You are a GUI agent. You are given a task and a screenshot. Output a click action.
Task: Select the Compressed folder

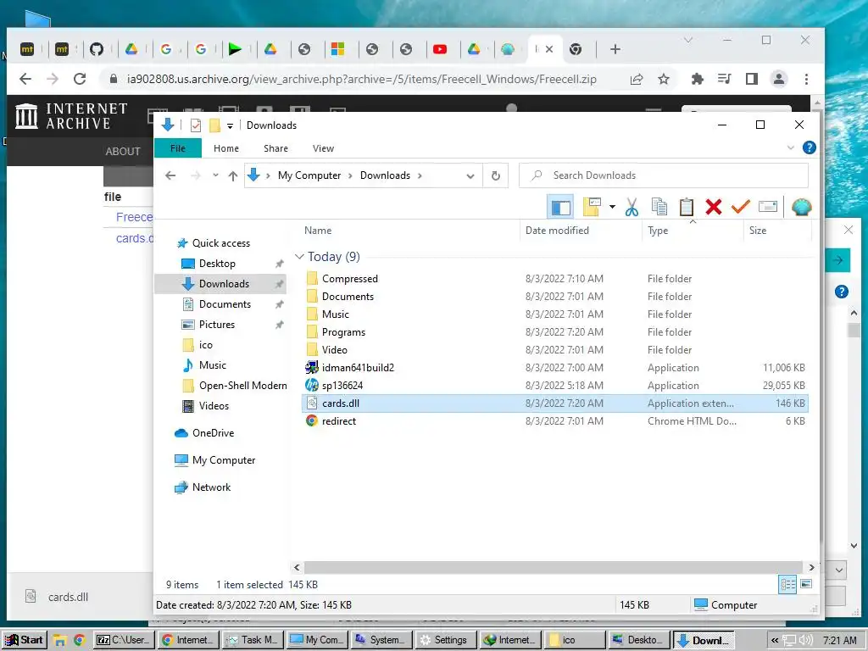click(x=350, y=278)
